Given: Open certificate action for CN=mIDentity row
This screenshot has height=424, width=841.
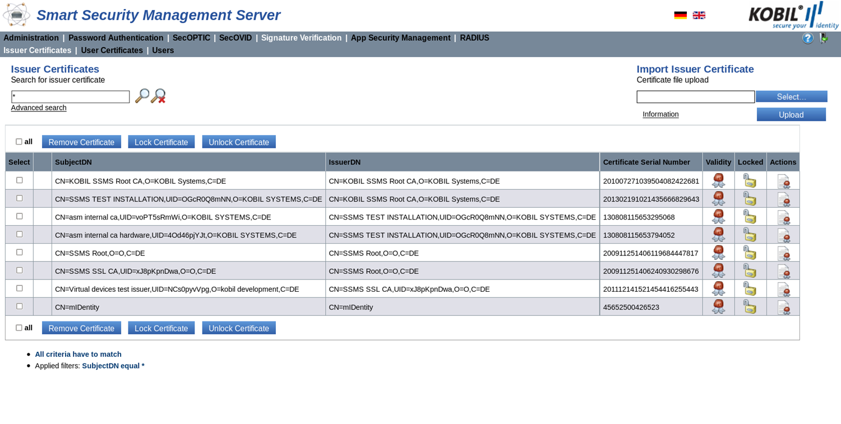Looking at the screenshot, I should pos(783,307).
